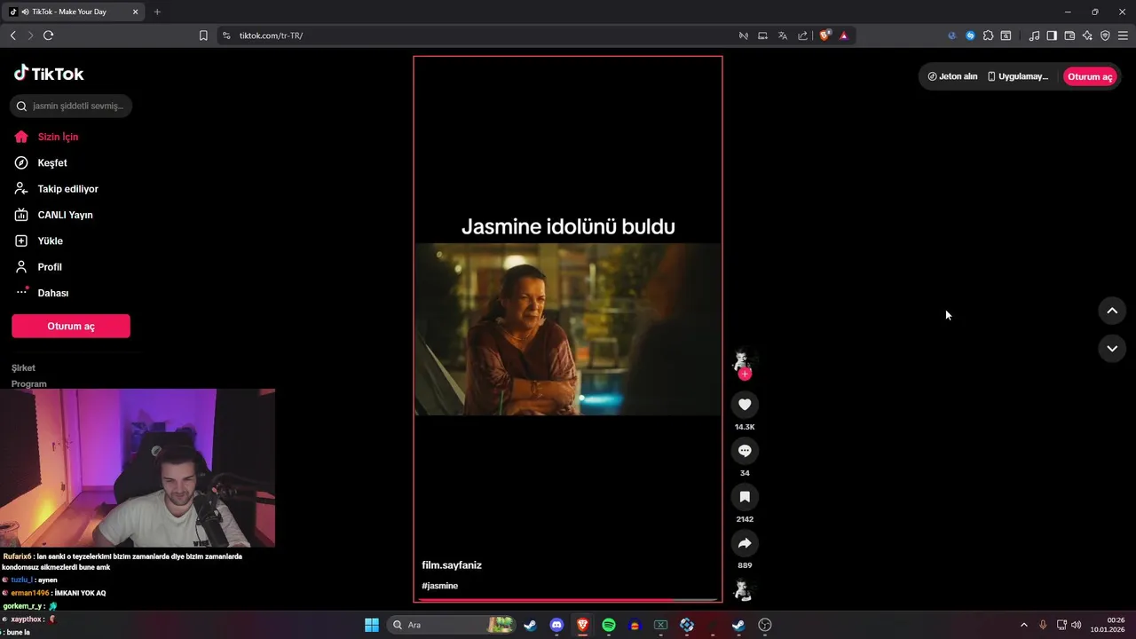Viewport: 1136px width, 639px height.
Task: Open film.sayfaniz profile link
Action: [452, 565]
